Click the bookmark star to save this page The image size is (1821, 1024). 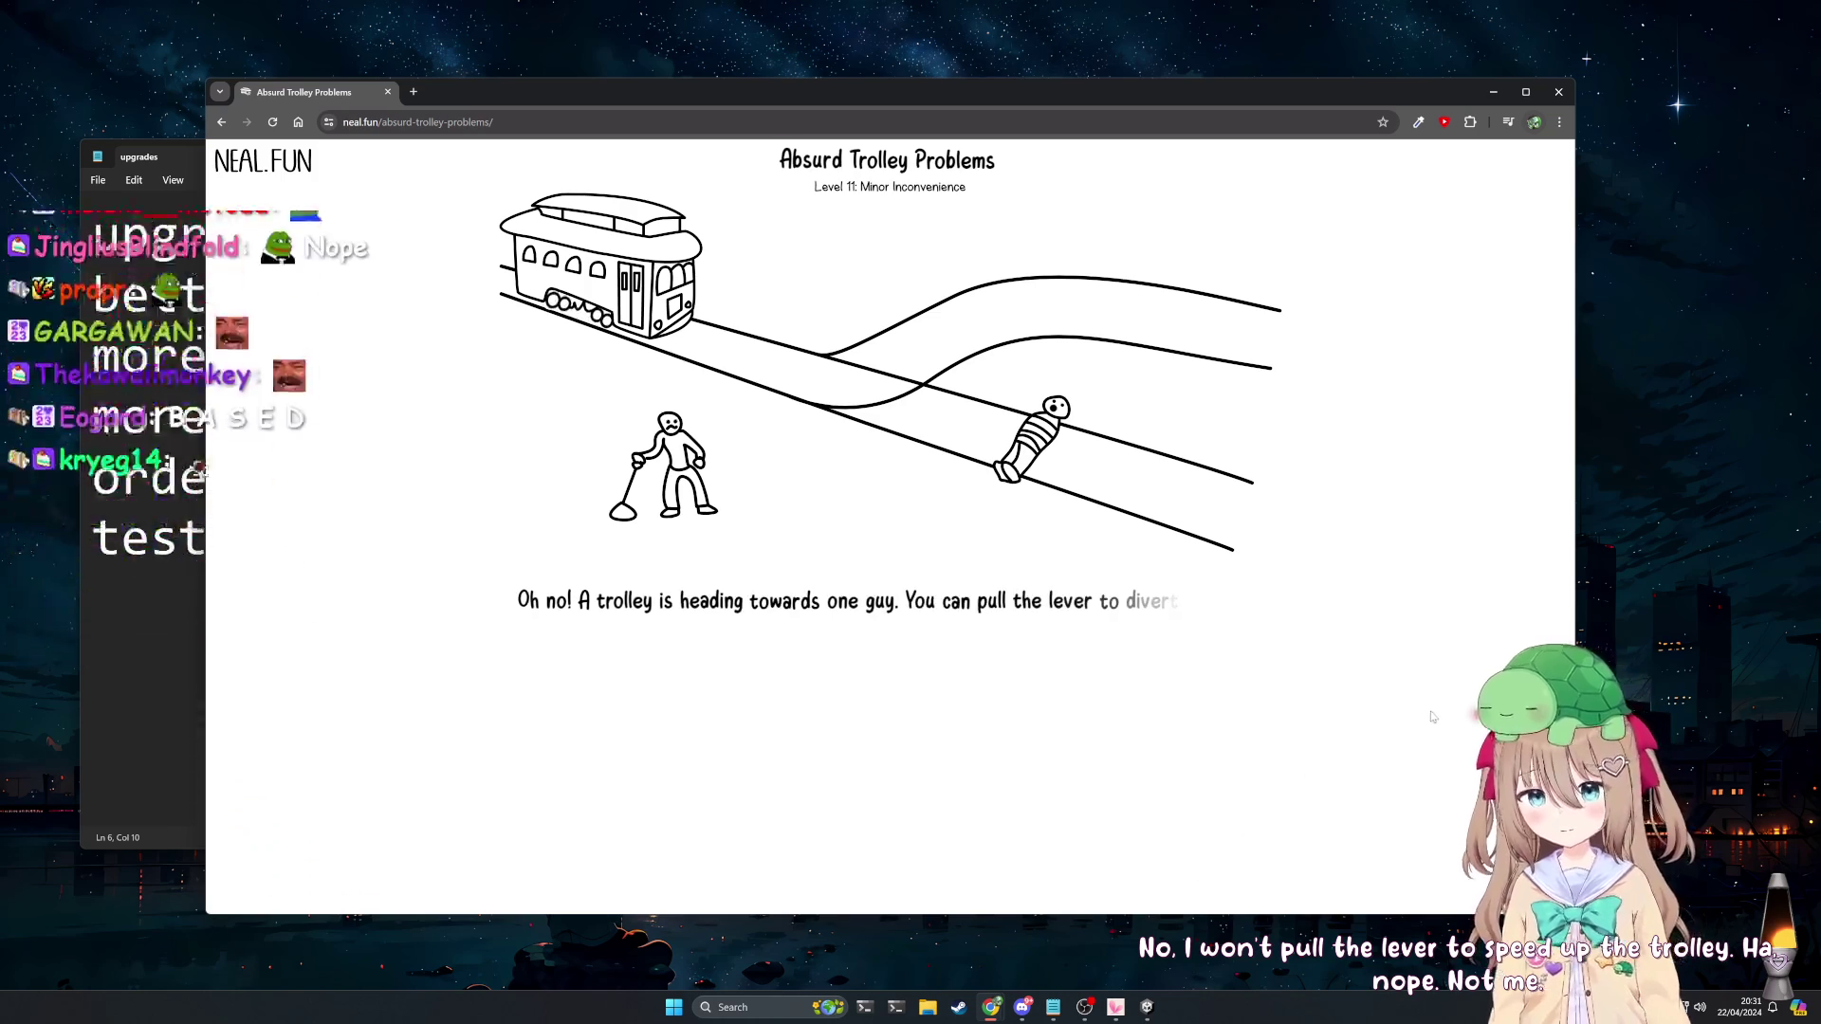coord(1383,122)
